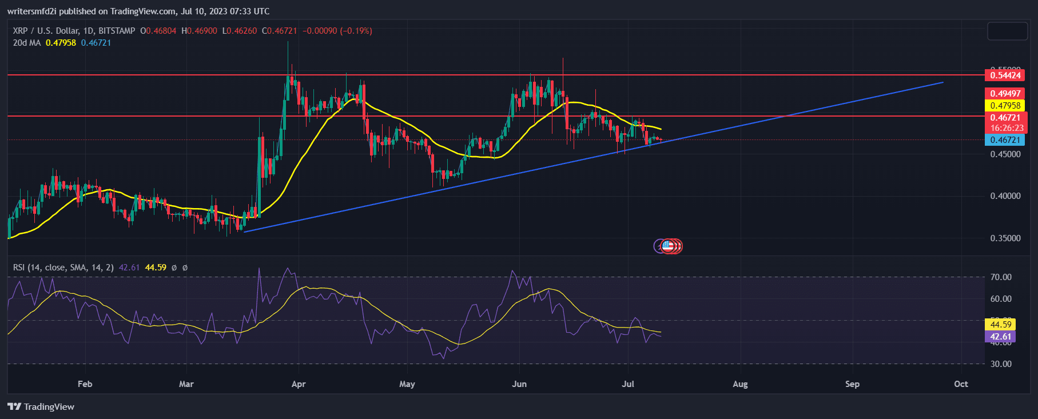Click the 70.00 level on RSI scale
The image size is (1038, 419).
point(1001,277)
